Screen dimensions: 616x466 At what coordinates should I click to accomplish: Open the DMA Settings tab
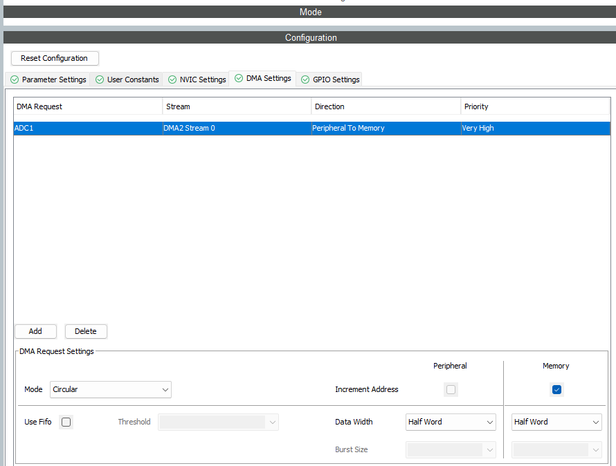click(x=262, y=78)
